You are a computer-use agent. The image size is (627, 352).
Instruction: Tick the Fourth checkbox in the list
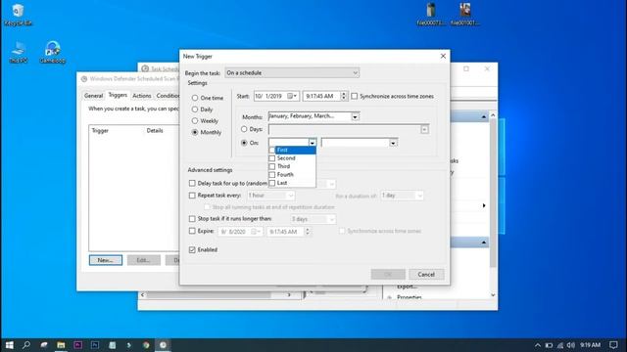point(272,175)
